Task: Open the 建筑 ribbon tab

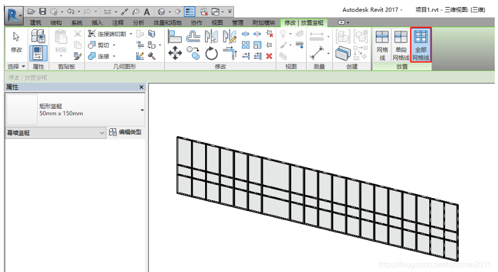Action: pyautogui.click(x=35, y=23)
